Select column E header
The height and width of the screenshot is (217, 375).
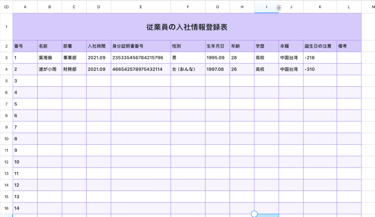141,7
